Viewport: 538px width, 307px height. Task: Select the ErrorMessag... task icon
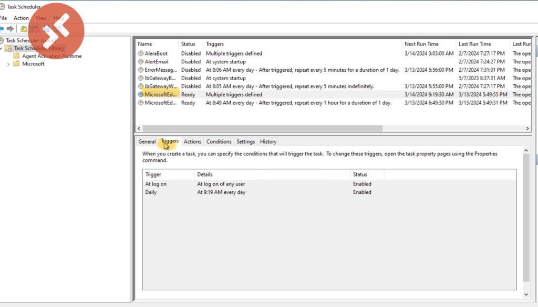click(x=140, y=70)
